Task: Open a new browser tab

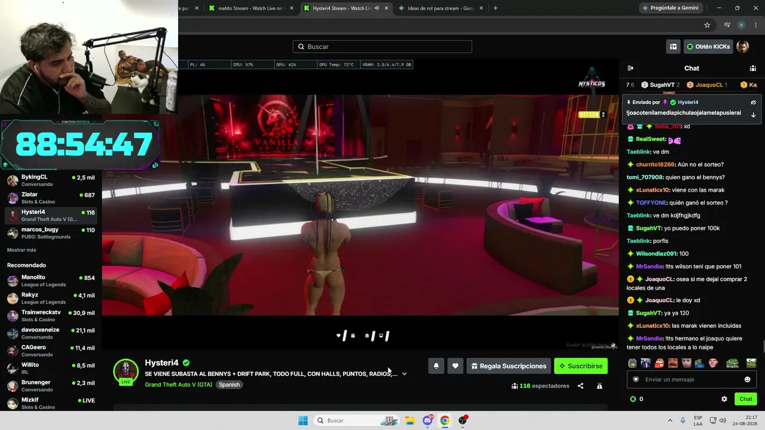Action: [495, 8]
